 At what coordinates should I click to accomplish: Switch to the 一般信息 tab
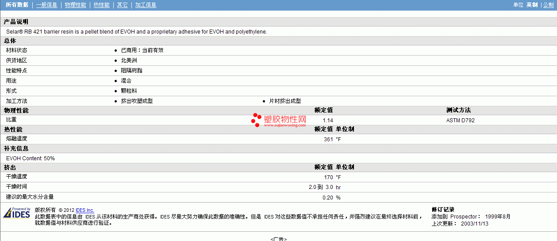[46, 5]
